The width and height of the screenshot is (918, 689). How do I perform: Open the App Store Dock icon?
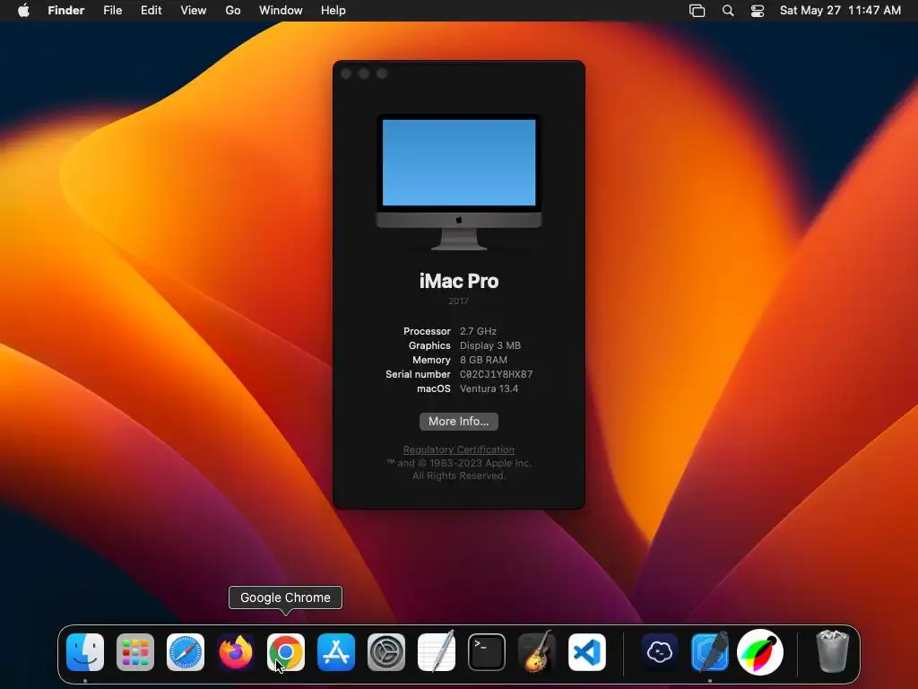click(336, 652)
